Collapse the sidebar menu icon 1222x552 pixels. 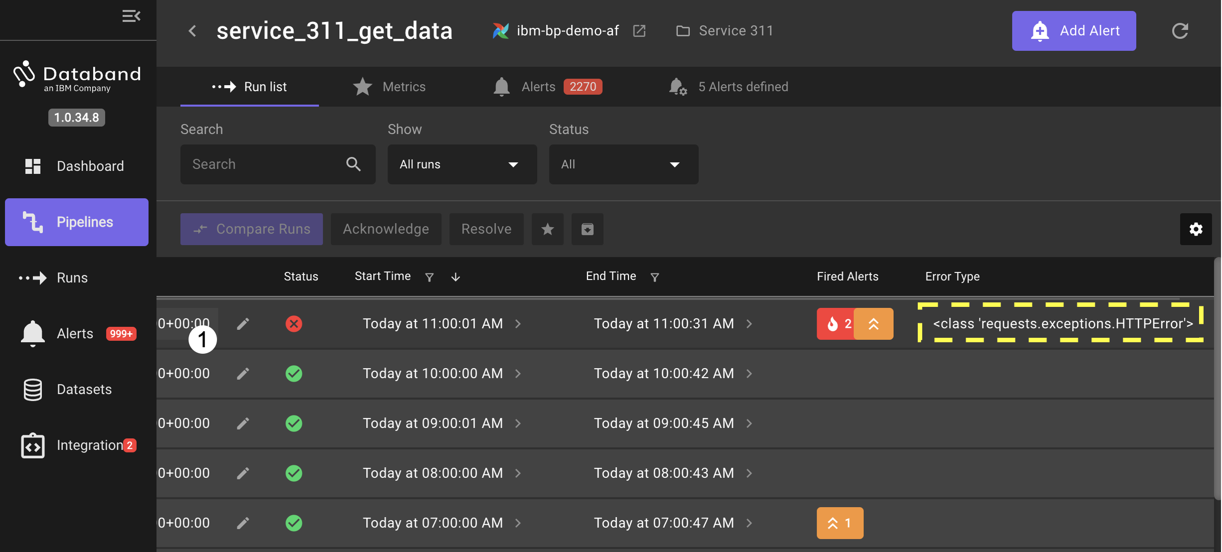(x=131, y=16)
